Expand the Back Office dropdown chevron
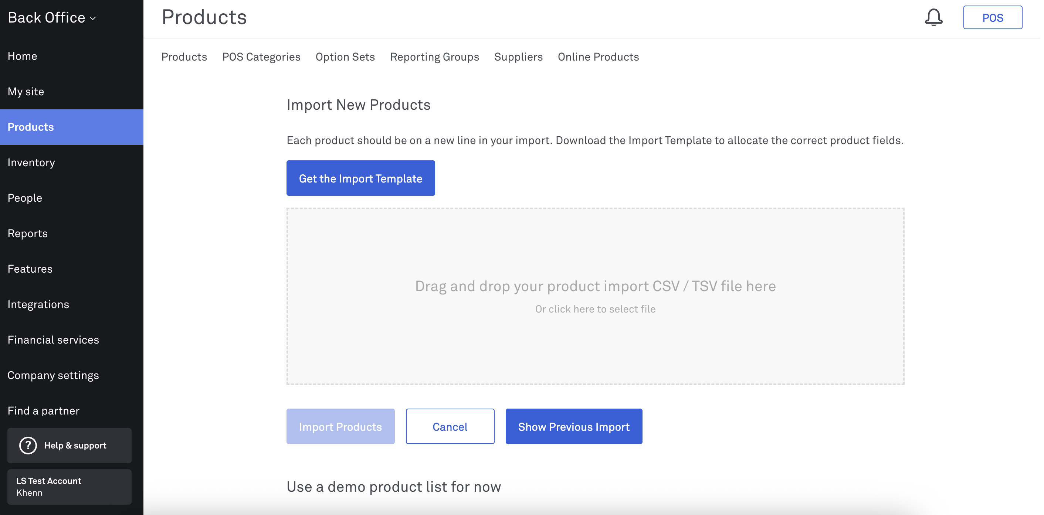The image size is (1044, 515). (x=93, y=18)
